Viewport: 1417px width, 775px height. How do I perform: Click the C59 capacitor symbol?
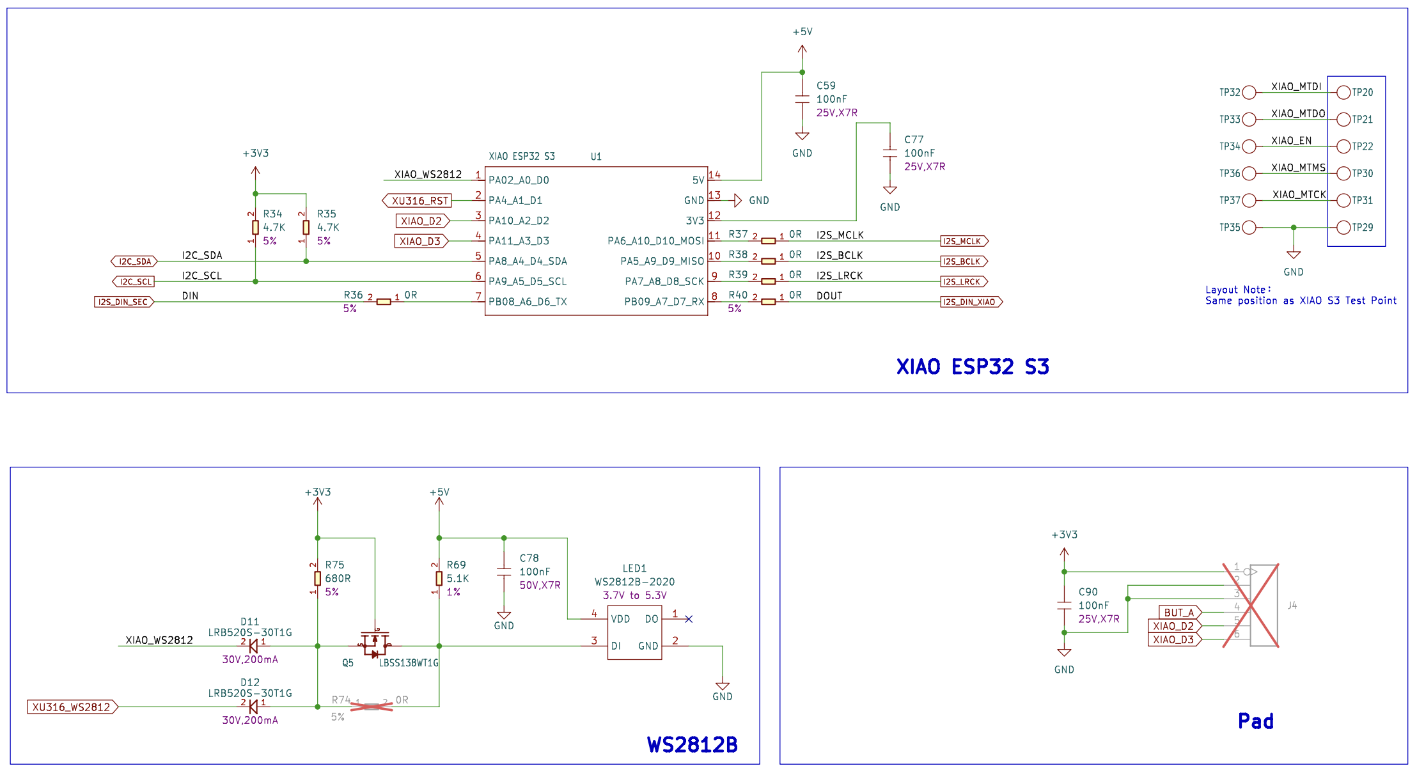(802, 99)
